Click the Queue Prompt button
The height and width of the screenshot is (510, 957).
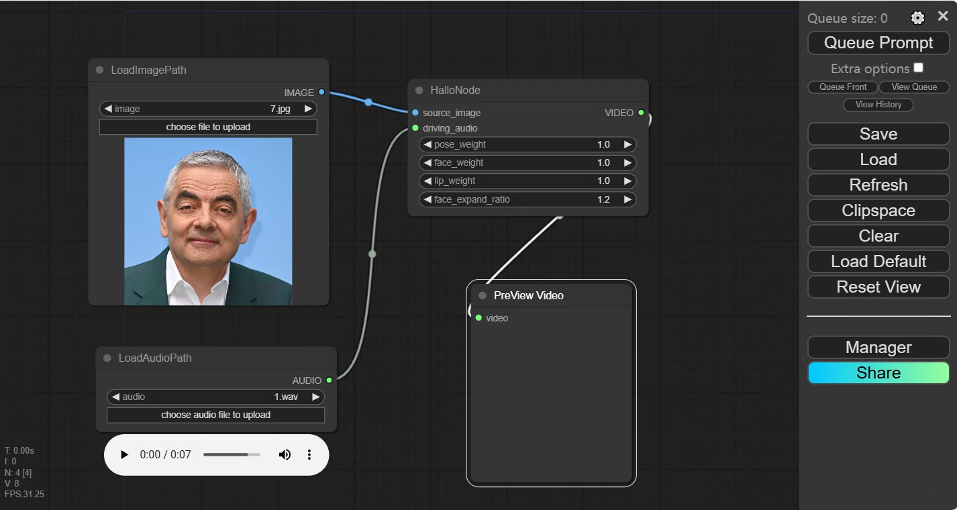coord(878,43)
